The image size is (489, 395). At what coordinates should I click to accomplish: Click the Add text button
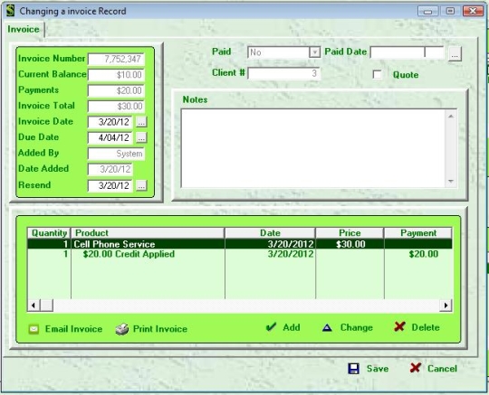(292, 327)
